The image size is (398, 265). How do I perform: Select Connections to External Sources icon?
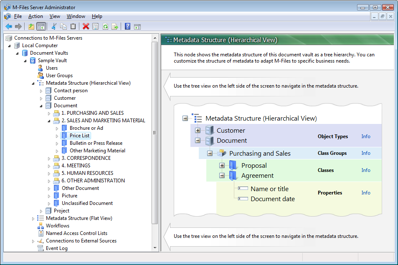point(41,241)
